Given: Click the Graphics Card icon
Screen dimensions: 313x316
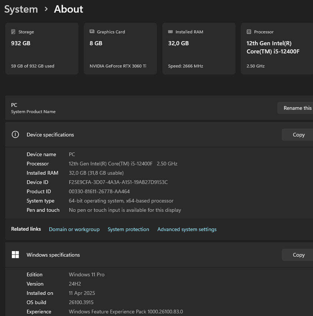Looking at the screenshot, I should tap(92, 32).
